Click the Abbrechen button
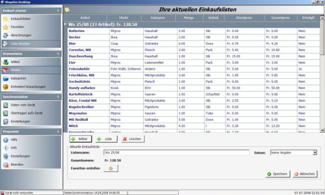The image size is (325, 195). point(305,174)
